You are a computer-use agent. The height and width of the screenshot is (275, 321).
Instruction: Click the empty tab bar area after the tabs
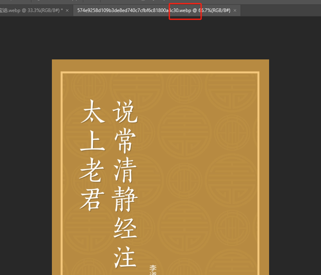(282, 10)
